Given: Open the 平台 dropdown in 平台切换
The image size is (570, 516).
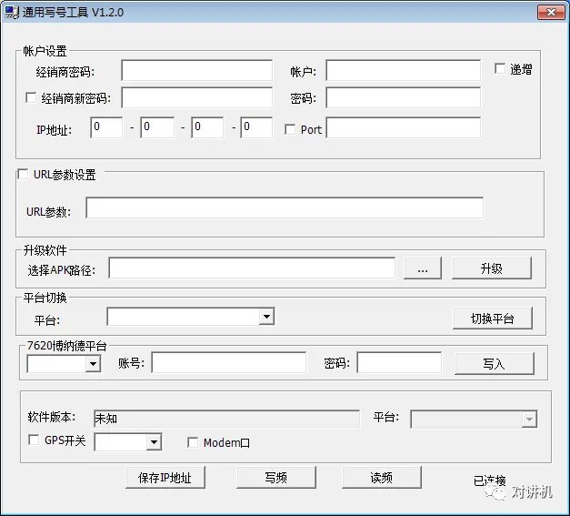Looking at the screenshot, I should click(266, 317).
